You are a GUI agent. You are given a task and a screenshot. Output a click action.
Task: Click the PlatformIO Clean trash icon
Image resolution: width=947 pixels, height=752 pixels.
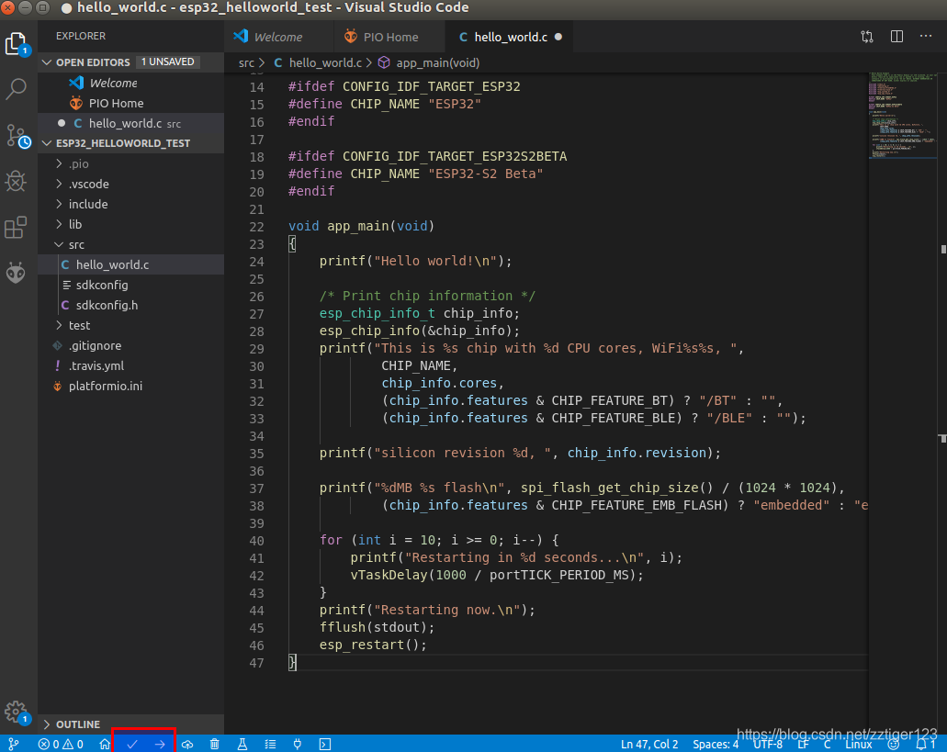(x=214, y=744)
